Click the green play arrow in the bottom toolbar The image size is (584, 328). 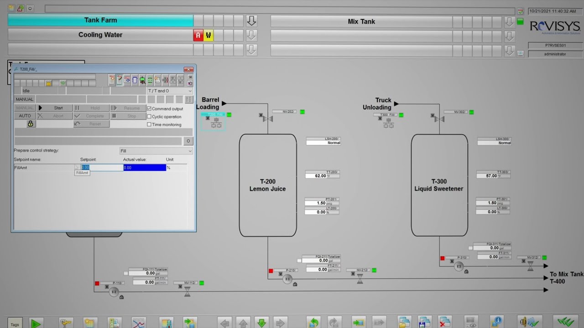[36, 323]
